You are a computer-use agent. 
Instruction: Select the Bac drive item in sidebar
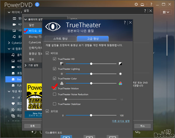pyautogui.click(x=13, y=79)
